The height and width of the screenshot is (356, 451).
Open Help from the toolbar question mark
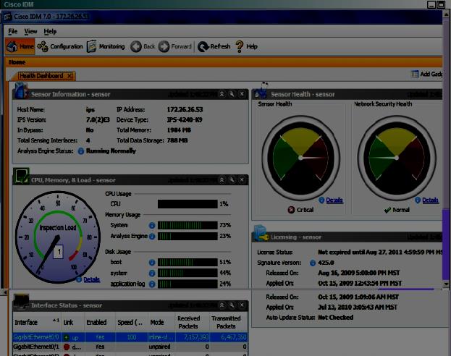click(247, 46)
